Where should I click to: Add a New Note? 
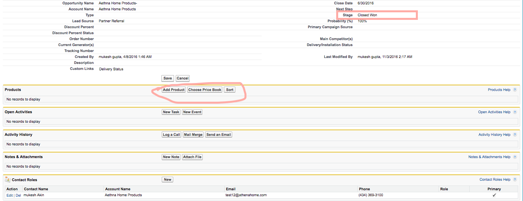pos(171,157)
